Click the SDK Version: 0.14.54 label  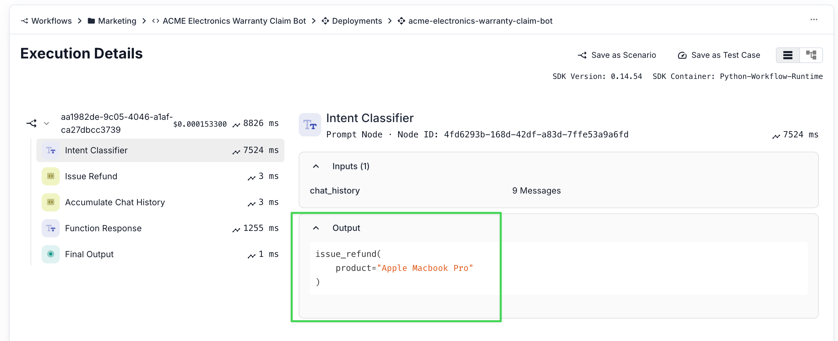[597, 76]
